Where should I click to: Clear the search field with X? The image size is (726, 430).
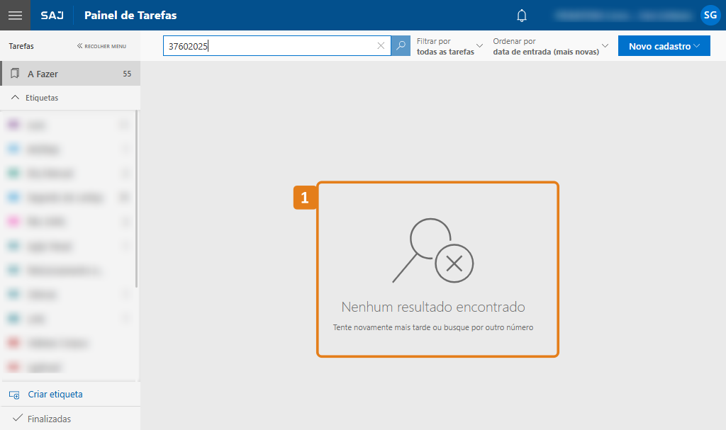pos(381,46)
